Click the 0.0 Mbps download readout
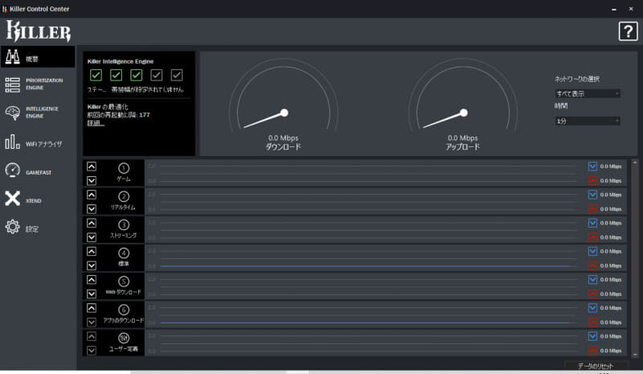 pos(284,138)
